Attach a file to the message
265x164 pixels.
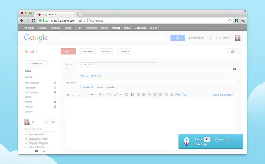coord(87,87)
